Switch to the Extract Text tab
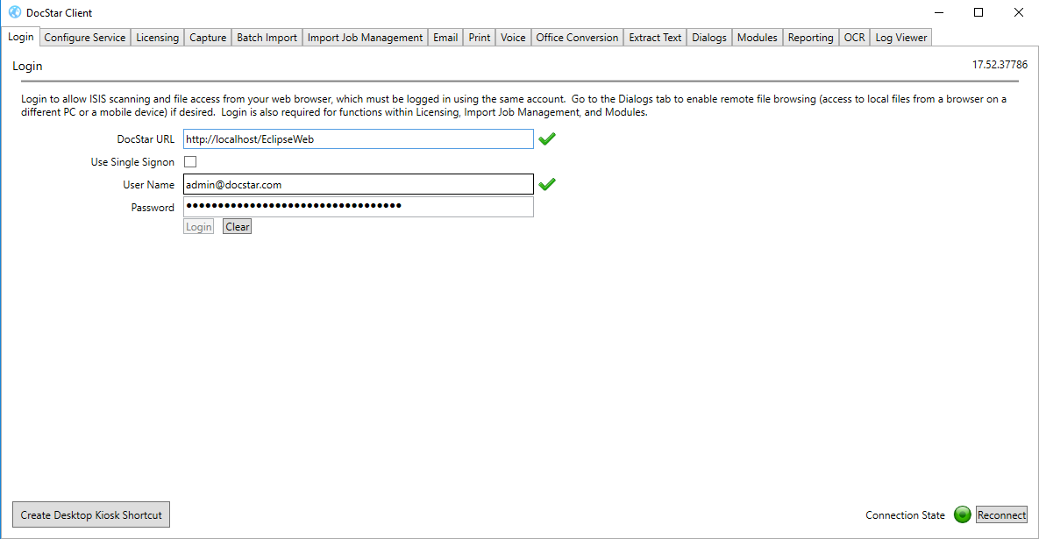 (x=655, y=38)
